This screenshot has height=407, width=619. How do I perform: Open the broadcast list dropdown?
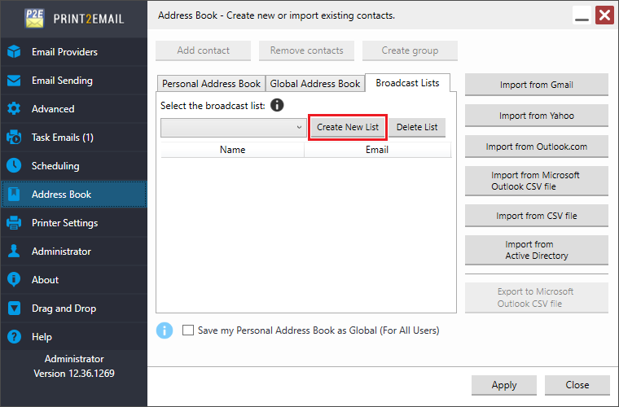[233, 127]
